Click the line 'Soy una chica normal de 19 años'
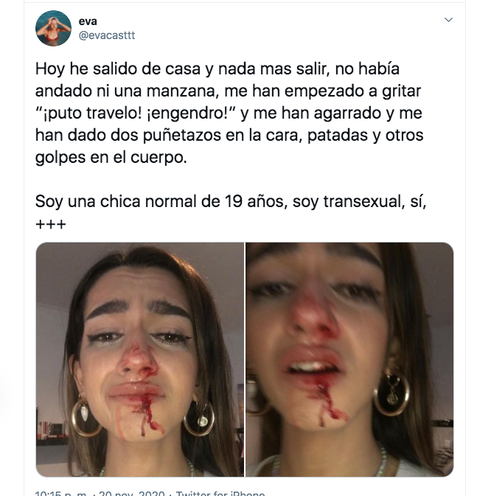 160,201
